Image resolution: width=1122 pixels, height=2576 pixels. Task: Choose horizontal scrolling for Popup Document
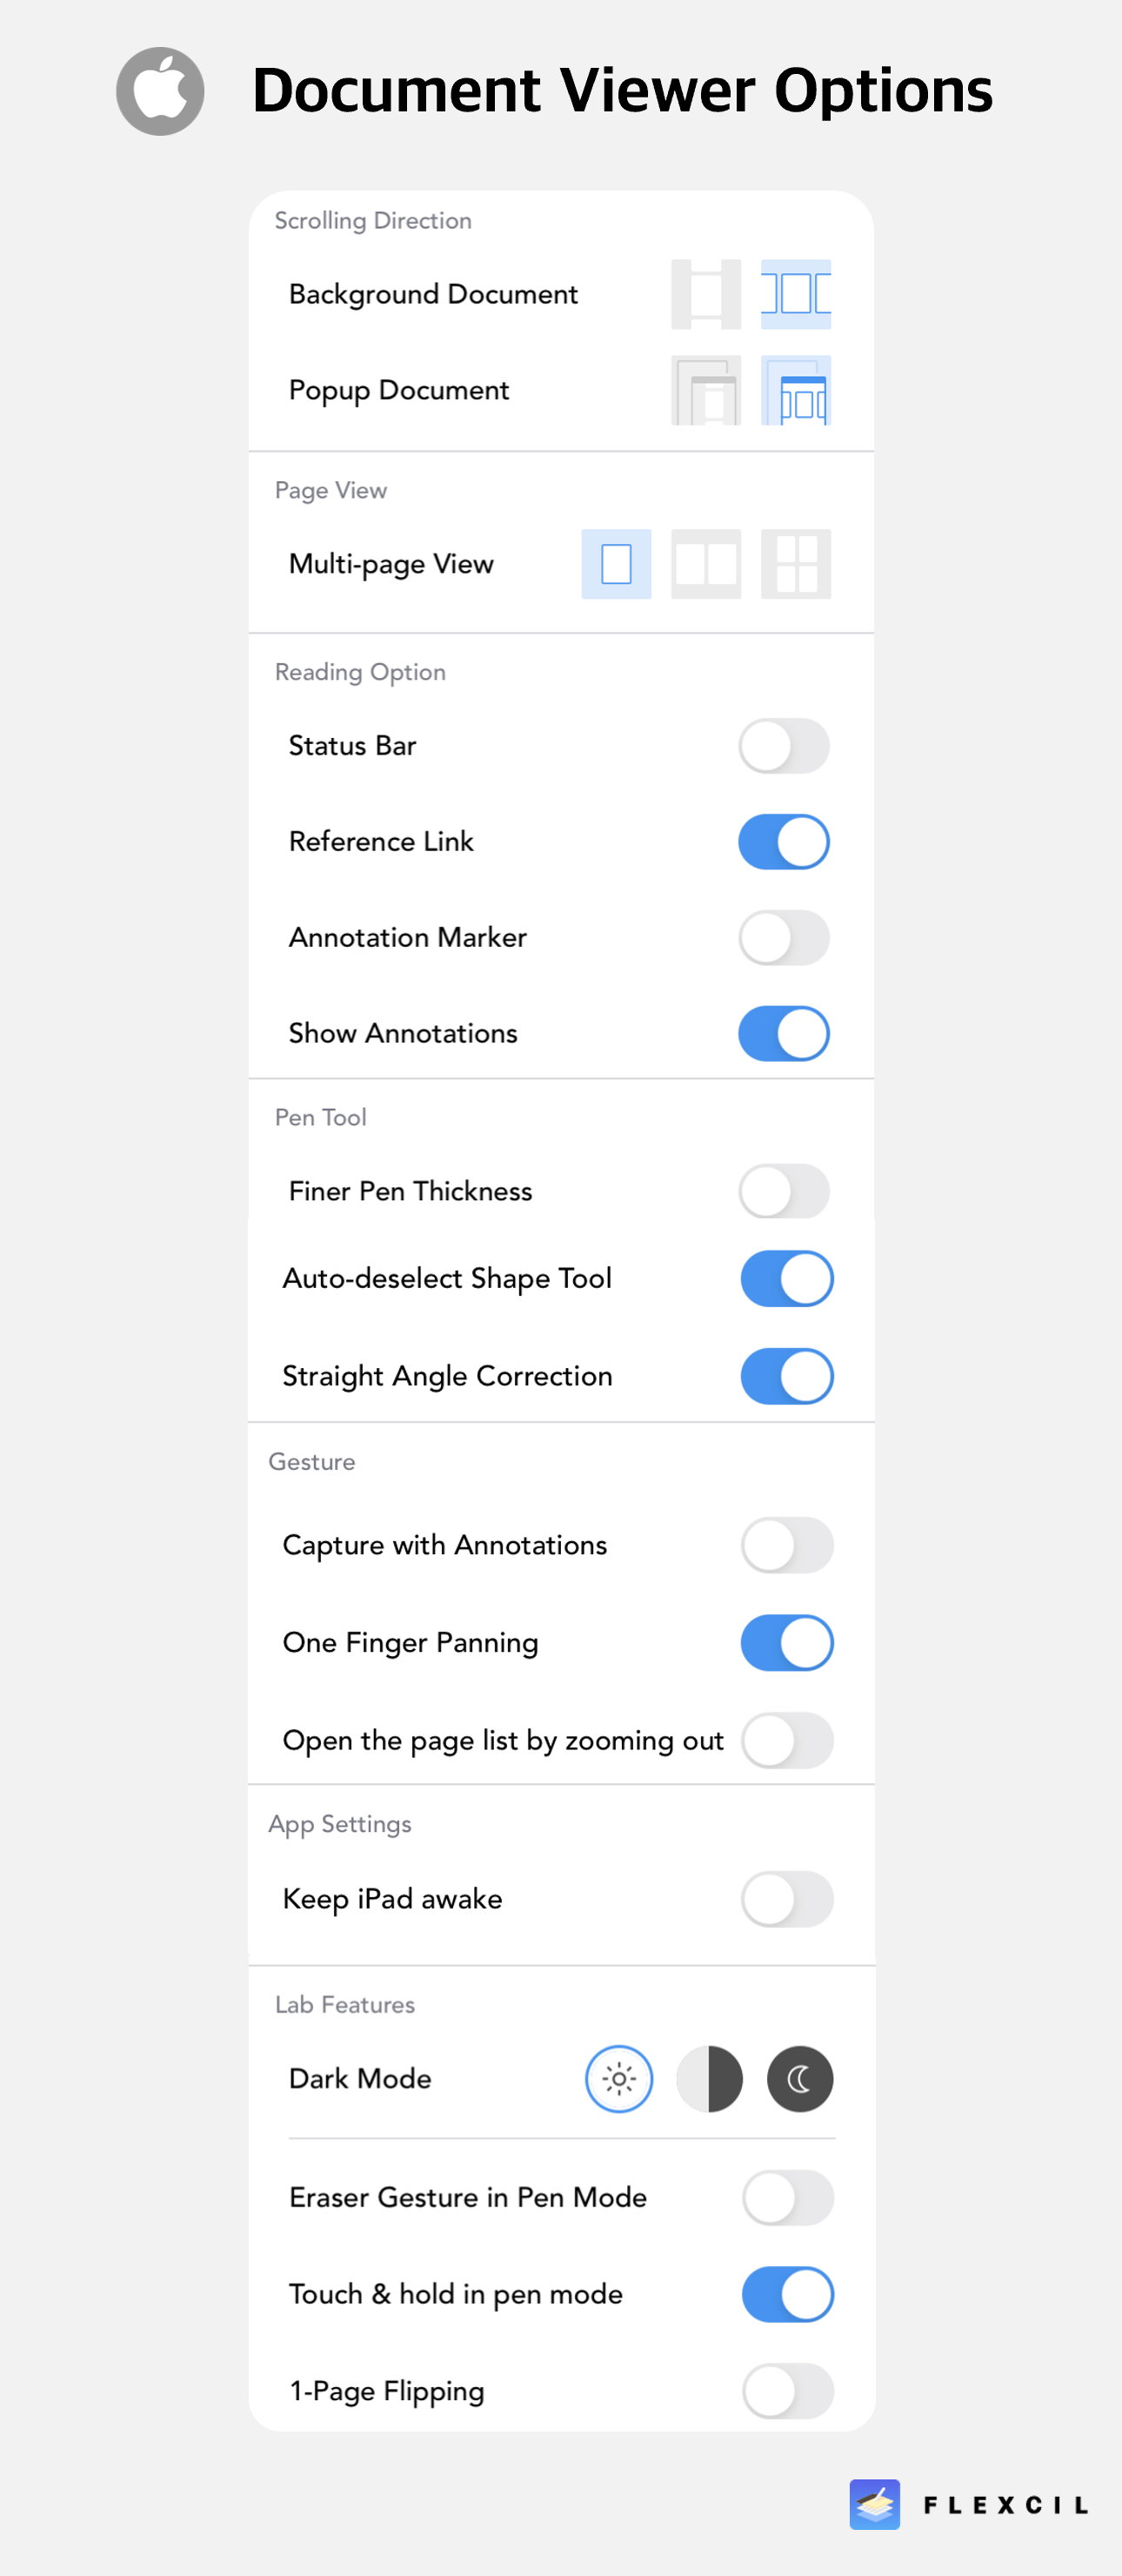click(795, 390)
